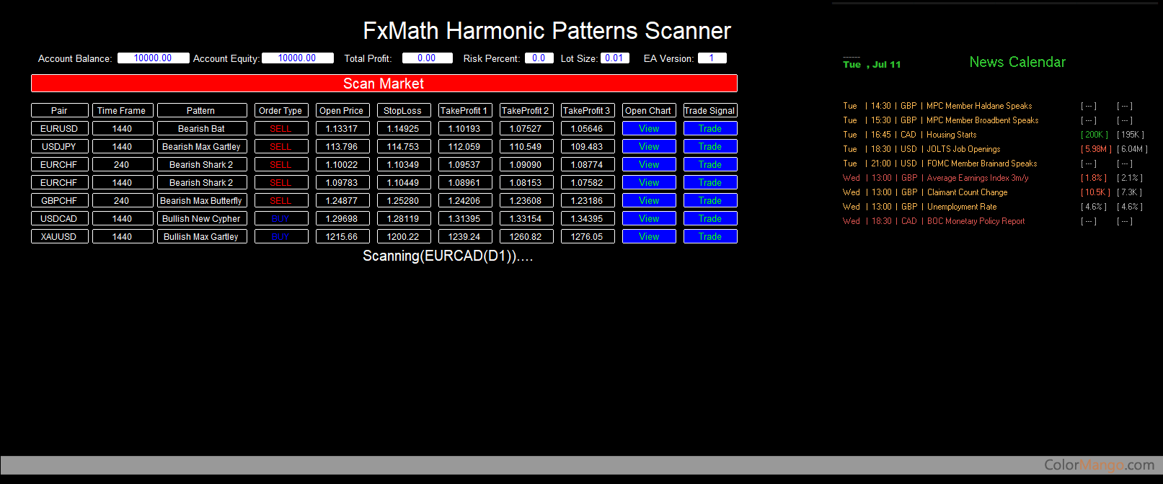
Task: Click the BUY order type in USDCAD row
Action: coord(280,218)
